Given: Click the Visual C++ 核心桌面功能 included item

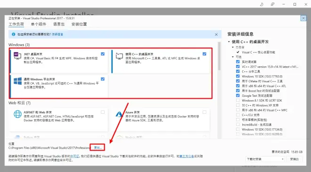Looking at the screenshot, I should coord(258,52).
